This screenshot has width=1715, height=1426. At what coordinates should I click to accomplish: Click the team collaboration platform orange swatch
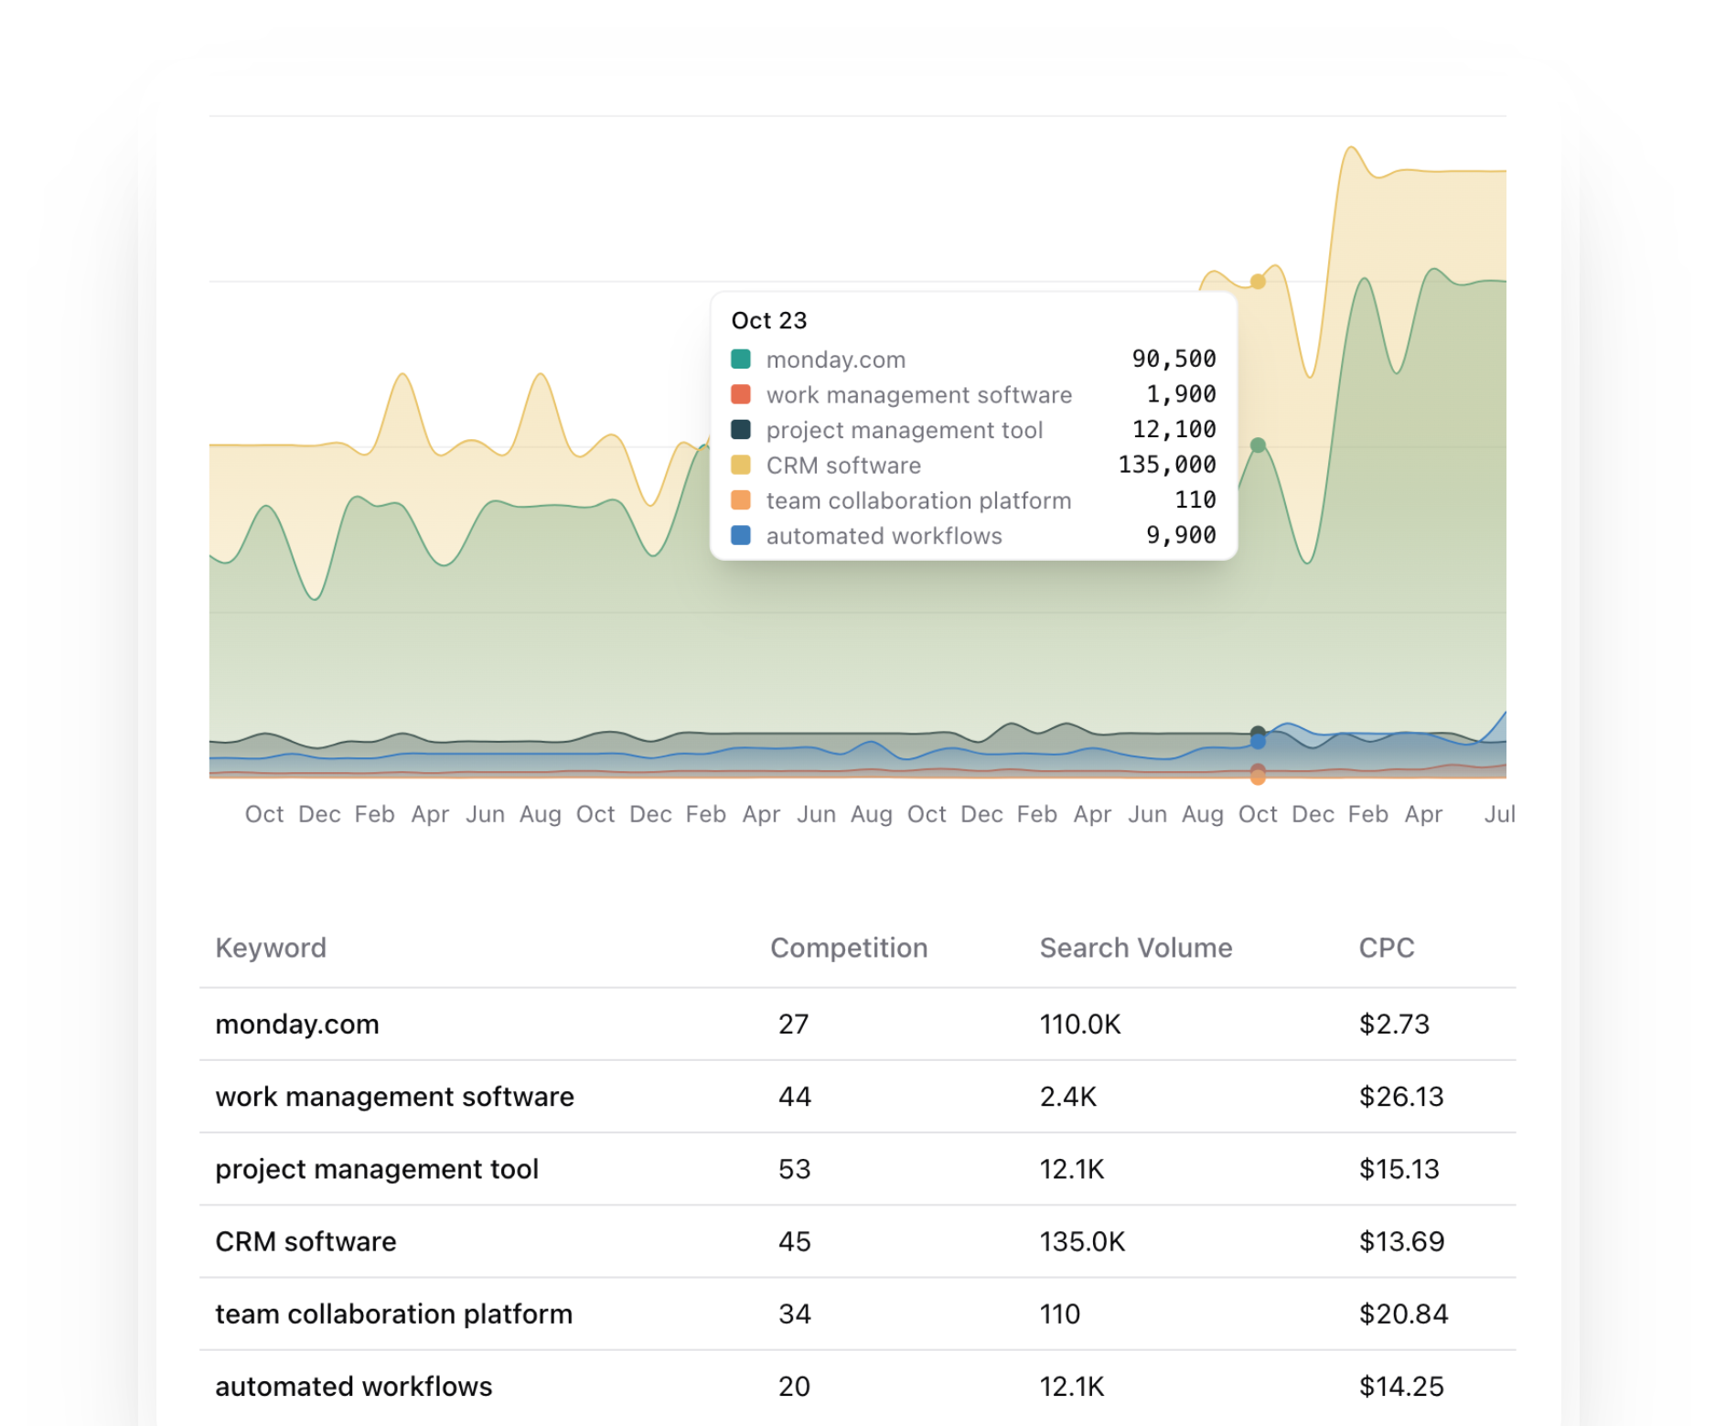click(x=741, y=500)
